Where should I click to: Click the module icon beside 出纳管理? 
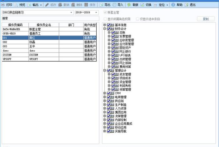[117, 59]
